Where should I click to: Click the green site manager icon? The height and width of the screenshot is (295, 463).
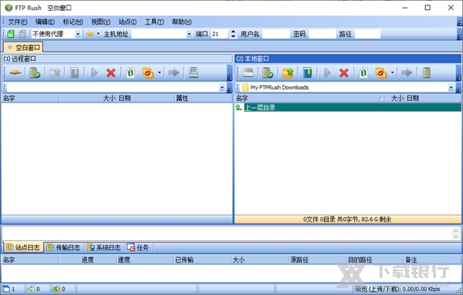pyautogui.click(x=11, y=34)
